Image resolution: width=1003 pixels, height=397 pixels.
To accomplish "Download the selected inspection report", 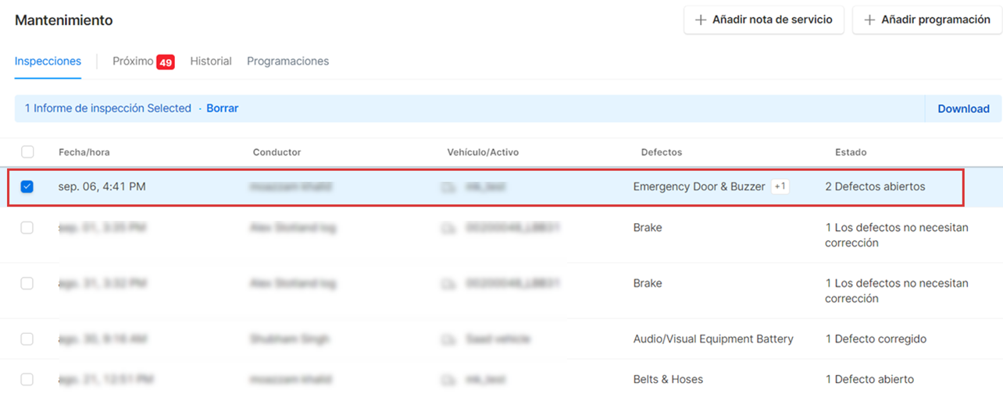I will click(963, 109).
